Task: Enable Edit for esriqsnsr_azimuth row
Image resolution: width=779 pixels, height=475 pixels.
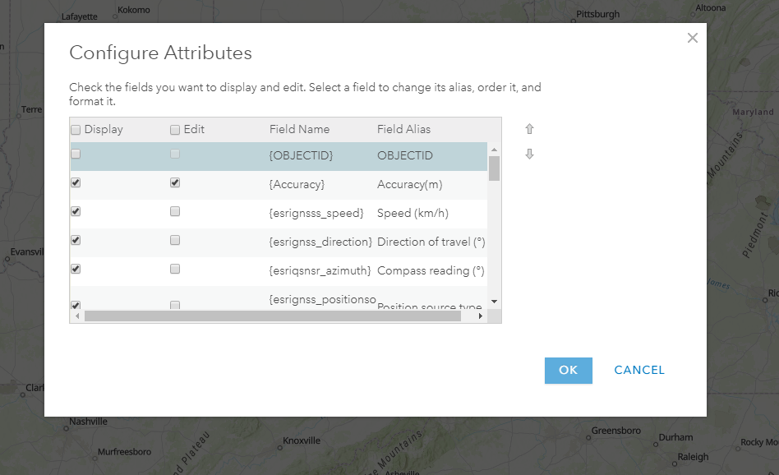Action: point(175,270)
